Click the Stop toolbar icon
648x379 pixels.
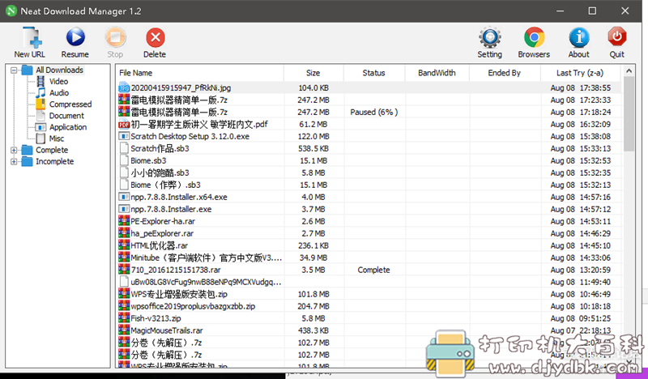click(x=115, y=37)
